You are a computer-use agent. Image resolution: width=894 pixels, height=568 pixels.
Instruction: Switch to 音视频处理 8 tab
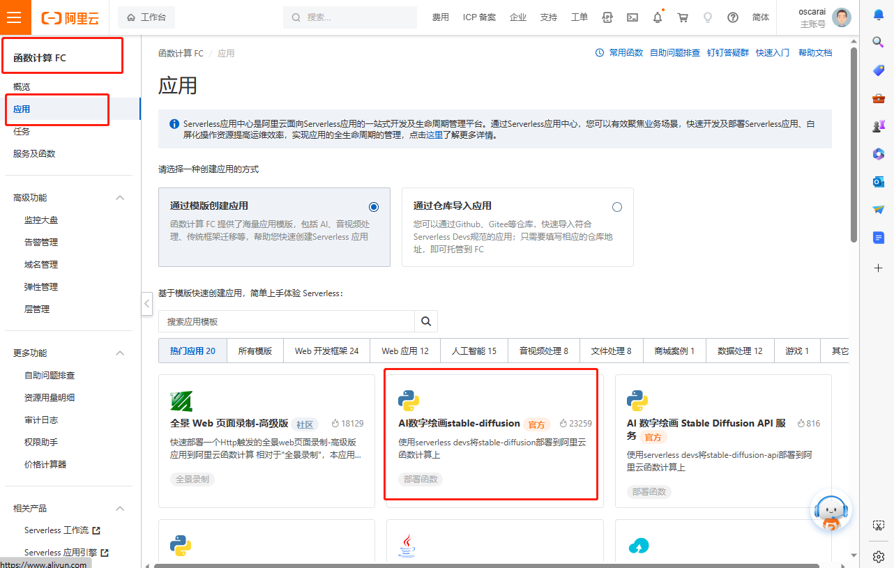(544, 351)
